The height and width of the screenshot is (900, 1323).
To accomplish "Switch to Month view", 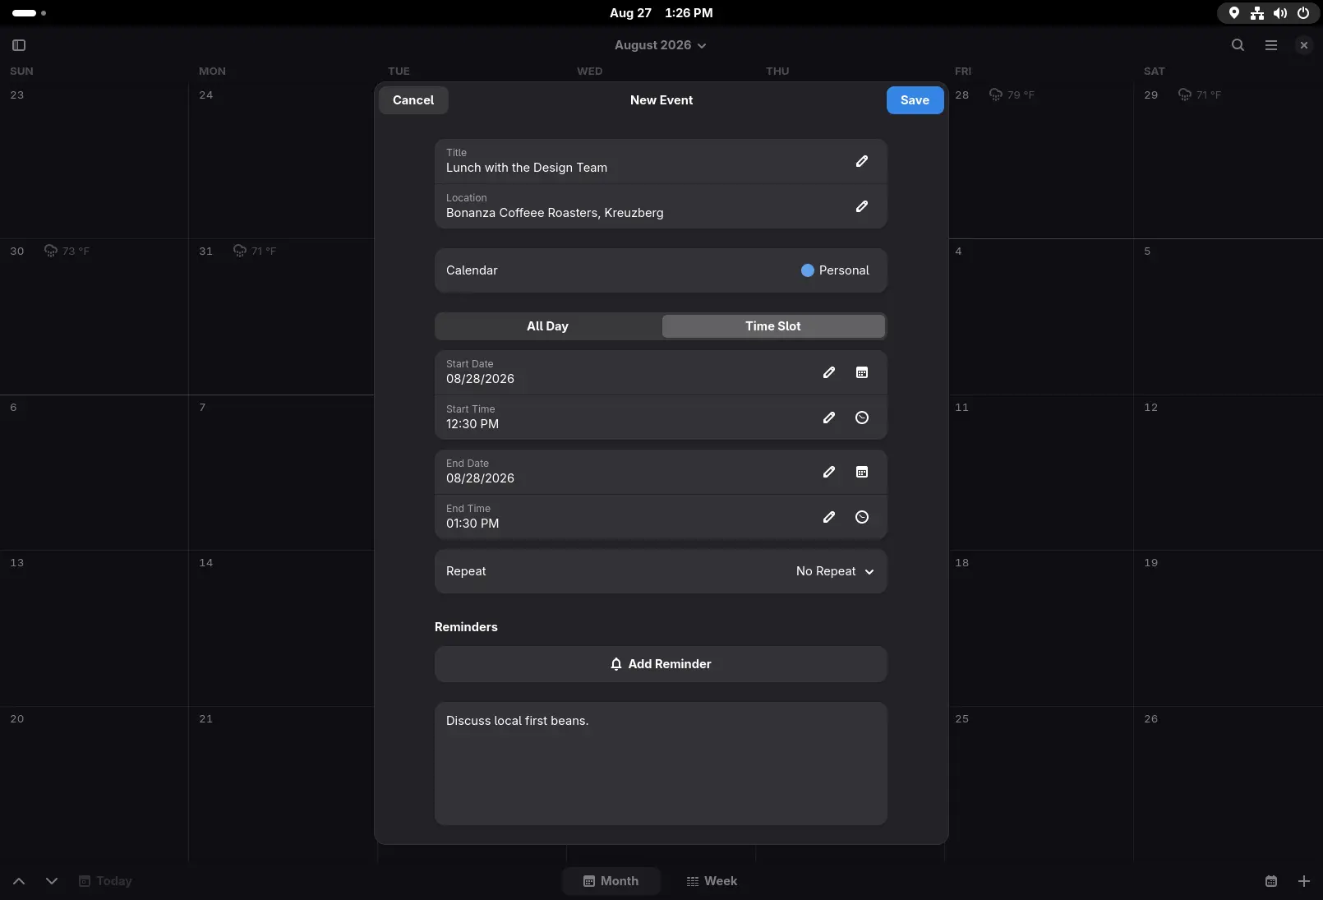I will [611, 881].
